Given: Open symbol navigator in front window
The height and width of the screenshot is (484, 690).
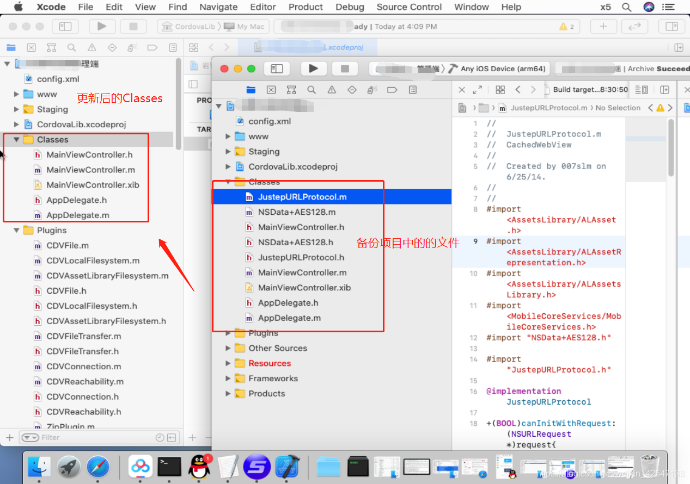Looking at the screenshot, I should [x=291, y=90].
